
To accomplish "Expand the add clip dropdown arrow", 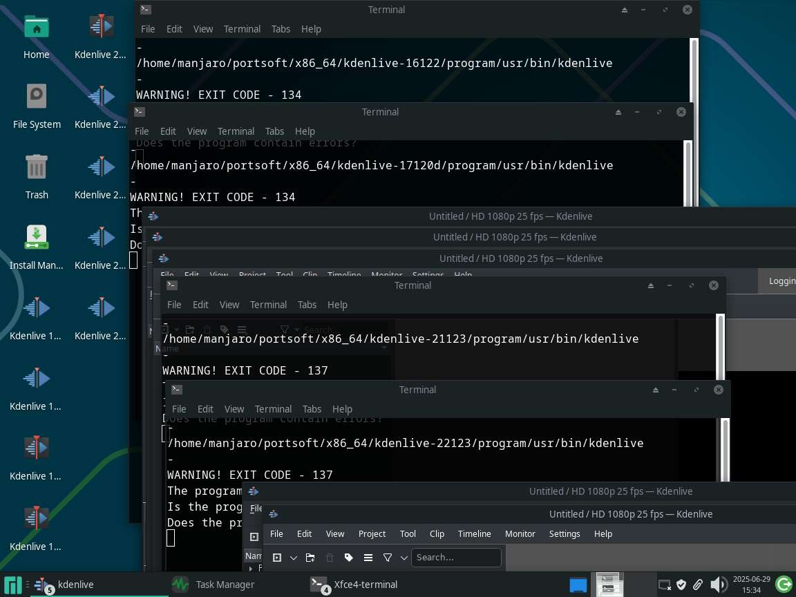I will tap(294, 558).
